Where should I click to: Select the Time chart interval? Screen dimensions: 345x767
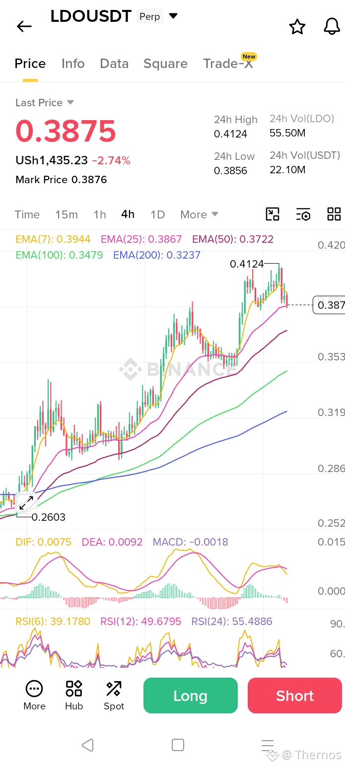[27, 214]
